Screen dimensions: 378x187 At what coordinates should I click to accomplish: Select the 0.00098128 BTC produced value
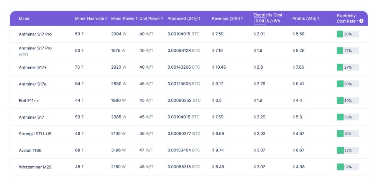pos(184,51)
